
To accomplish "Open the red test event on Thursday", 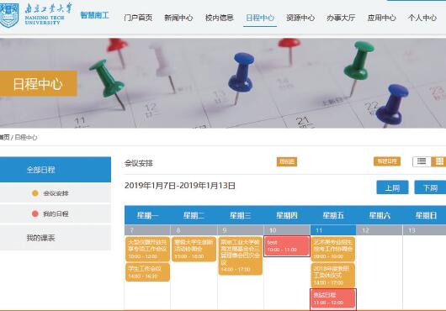I will click(287, 246).
